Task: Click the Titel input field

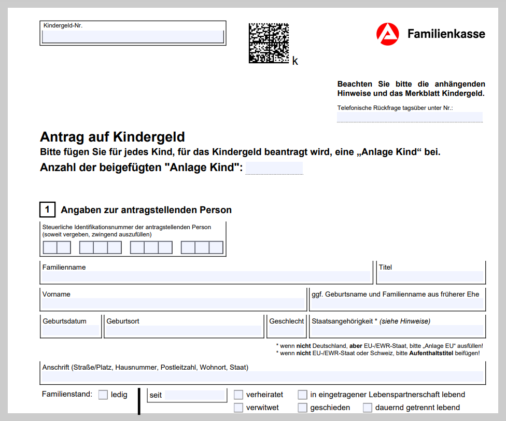Action: coord(431,277)
